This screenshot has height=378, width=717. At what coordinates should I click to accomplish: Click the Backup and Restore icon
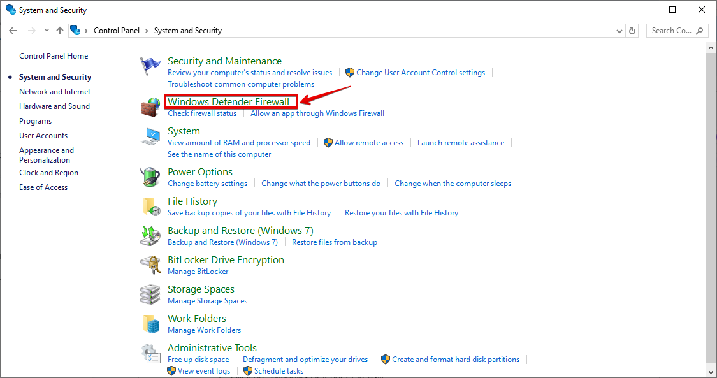(x=150, y=236)
